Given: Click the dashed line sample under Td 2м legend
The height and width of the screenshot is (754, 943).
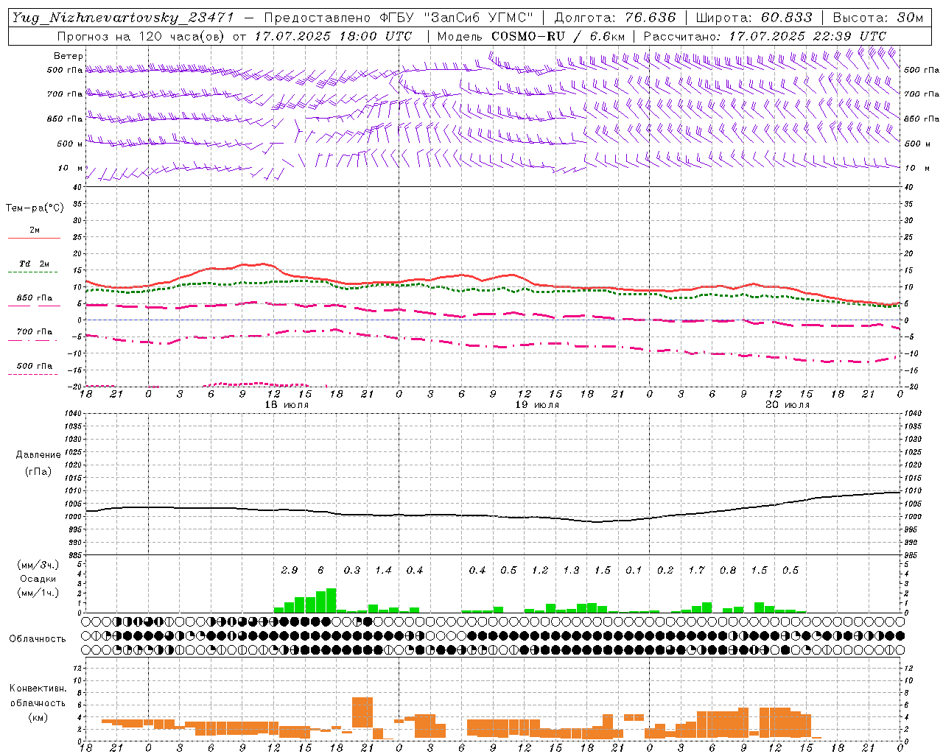Looking at the screenshot, I should 32,272.
